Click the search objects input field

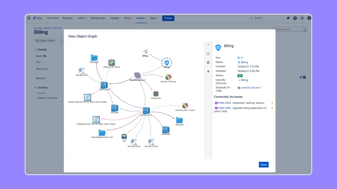coord(289,29)
